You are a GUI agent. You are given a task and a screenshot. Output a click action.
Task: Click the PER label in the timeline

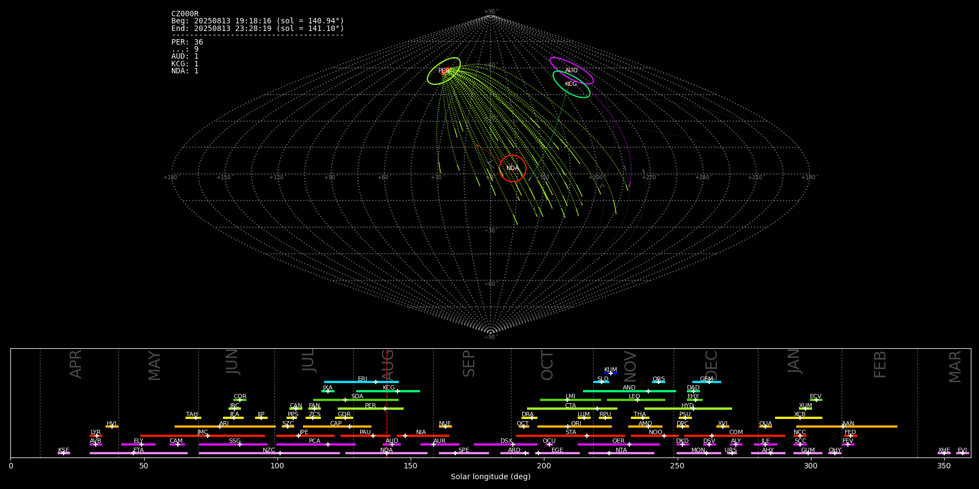[x=370, y=406]
